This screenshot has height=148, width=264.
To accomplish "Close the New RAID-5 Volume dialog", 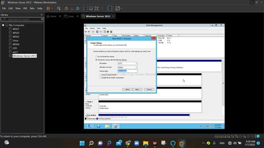I will tap(153, 38).
